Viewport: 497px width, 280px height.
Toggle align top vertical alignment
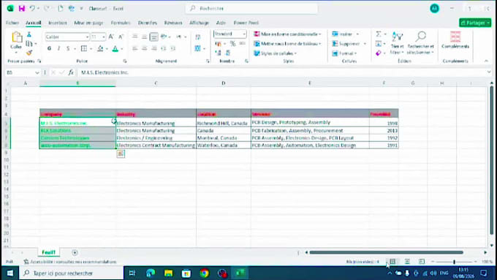pyautogui.click(x=135, y=37)
